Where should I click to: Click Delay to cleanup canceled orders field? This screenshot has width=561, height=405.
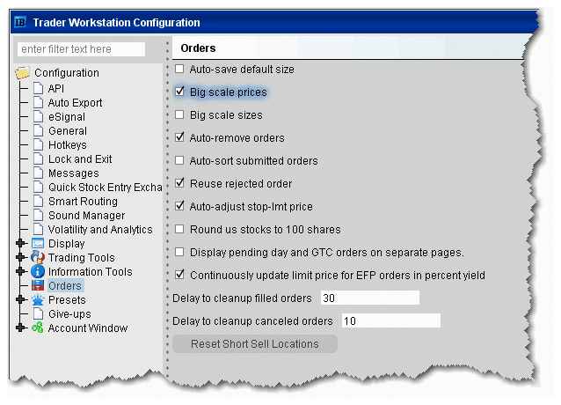tap(391, 320)
